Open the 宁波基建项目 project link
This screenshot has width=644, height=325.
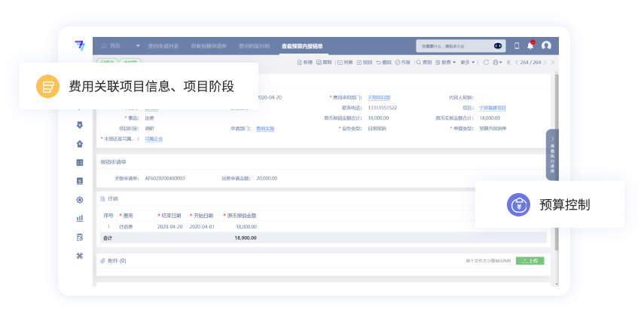click(x=493, y=108)
